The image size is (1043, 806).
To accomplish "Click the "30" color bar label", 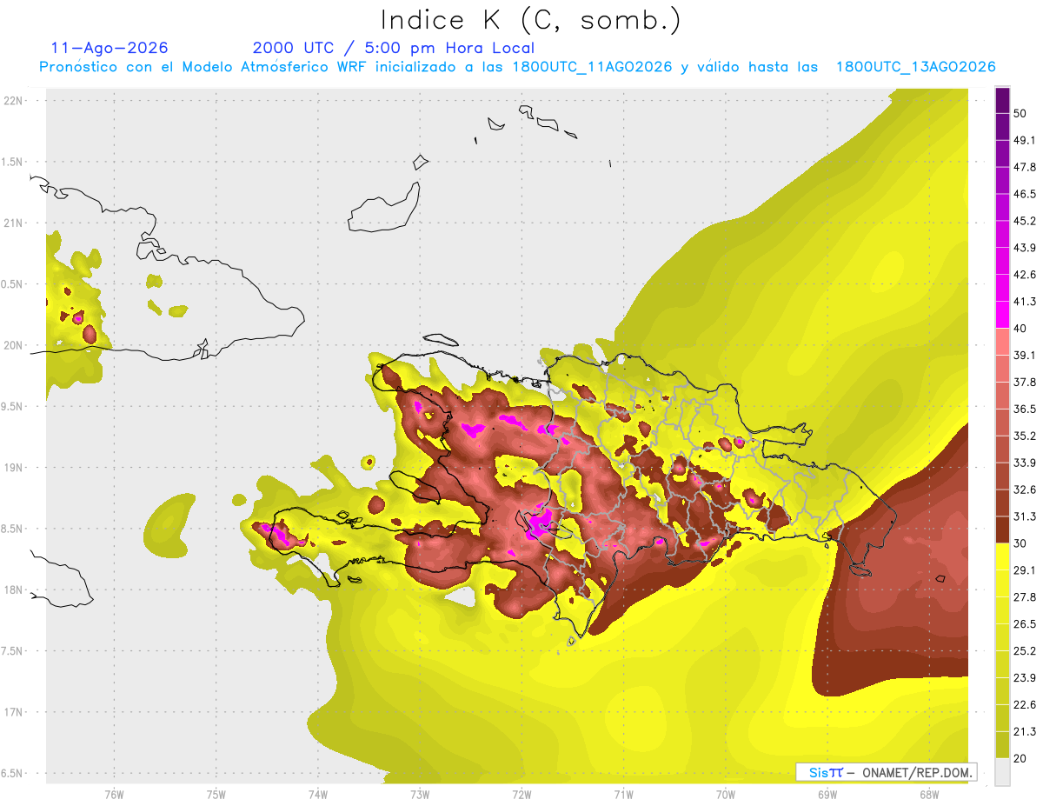I will point(1020,543).
